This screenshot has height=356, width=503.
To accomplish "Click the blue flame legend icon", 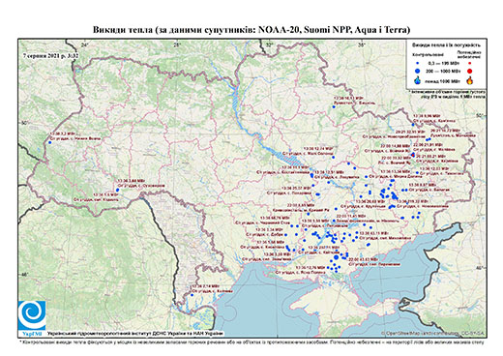I will pos(418,80).
